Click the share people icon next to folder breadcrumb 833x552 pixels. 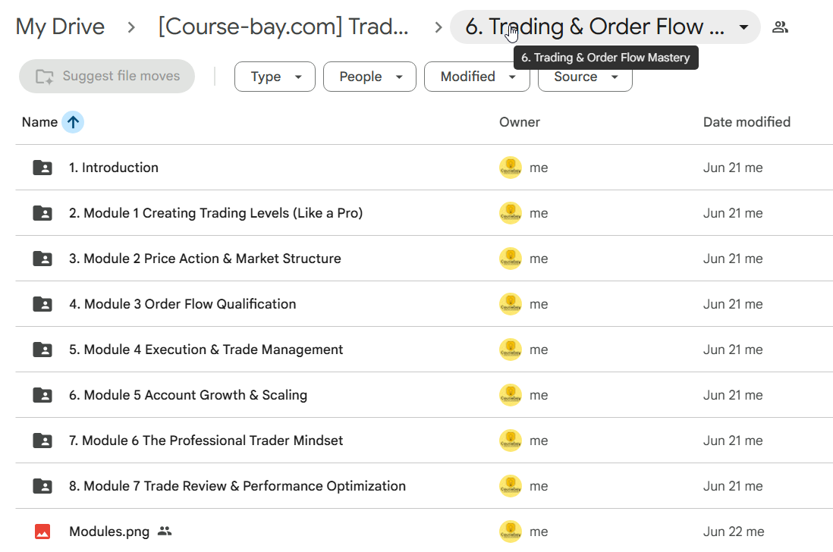780,27
